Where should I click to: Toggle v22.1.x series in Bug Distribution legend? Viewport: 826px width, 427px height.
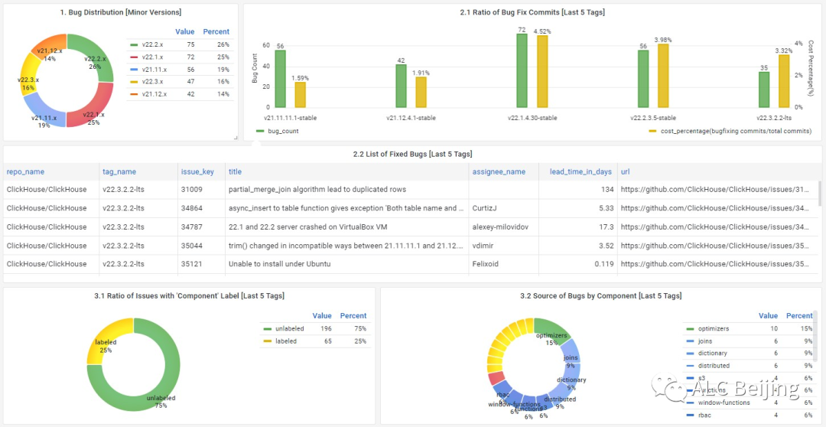153,57
